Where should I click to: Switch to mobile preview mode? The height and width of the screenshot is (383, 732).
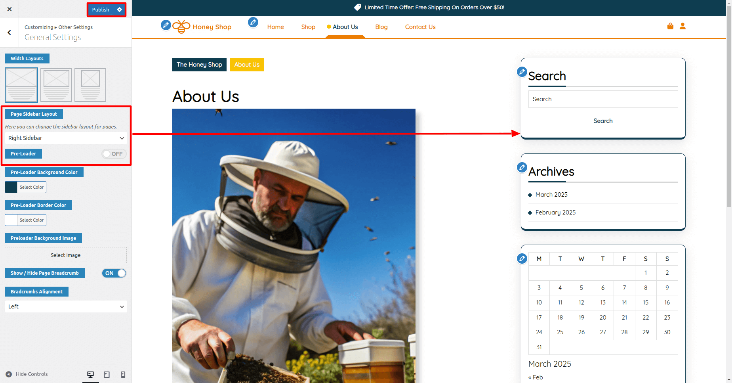(123, 375)
